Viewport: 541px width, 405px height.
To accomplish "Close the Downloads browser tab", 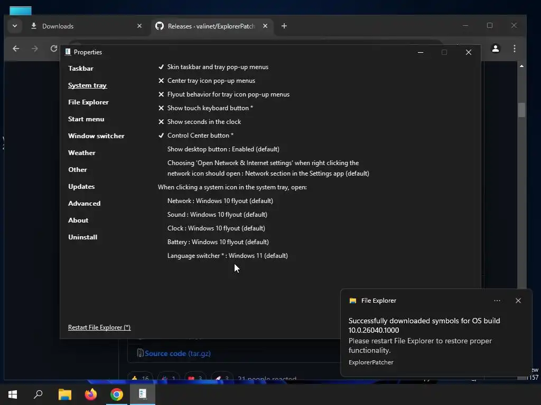I will (x=139, y=26).
